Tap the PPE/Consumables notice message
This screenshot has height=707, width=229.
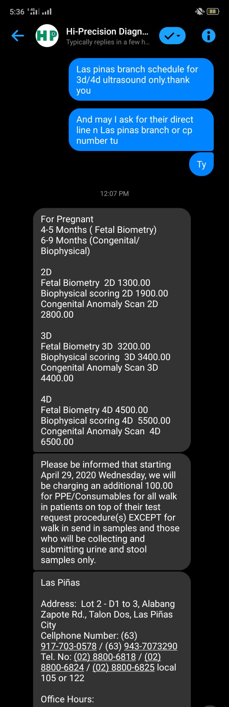click(112, 512)
